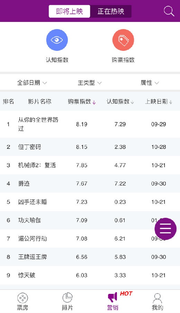Expand 主类型 genre dropdown
This screenshot has width=180, height=313.
[90, 83]
